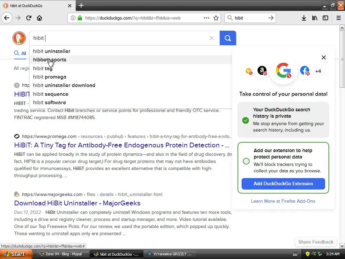Open page actions three-dots menu
This screenshot has width=345, height=259.
[x=207, y=18]
